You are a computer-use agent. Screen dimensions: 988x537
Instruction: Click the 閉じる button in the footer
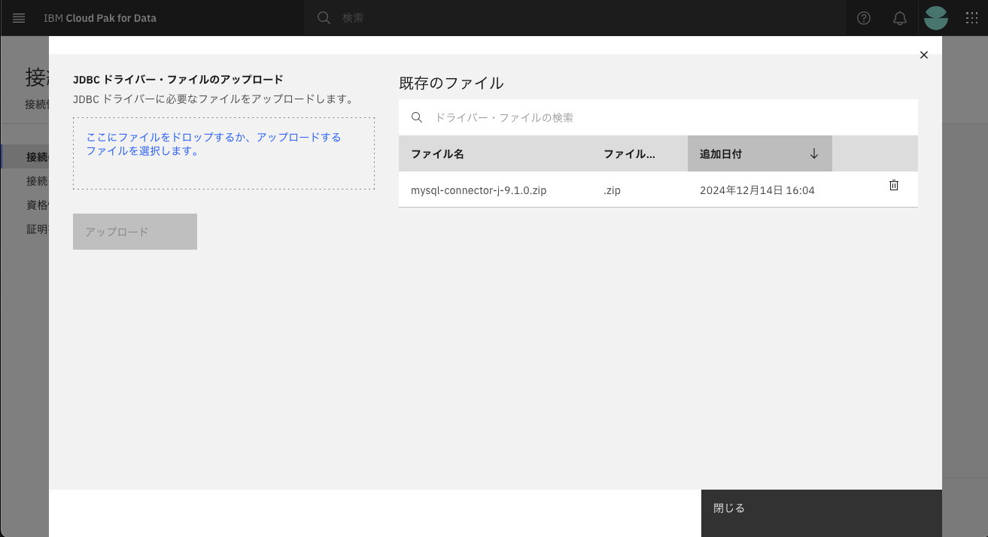click(x=728, y=508)
